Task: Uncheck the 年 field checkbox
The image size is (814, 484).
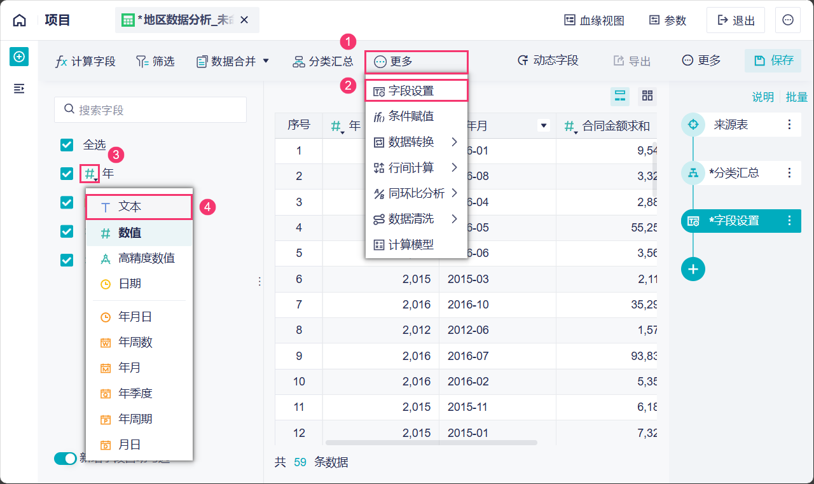Action: click(67, 174)
